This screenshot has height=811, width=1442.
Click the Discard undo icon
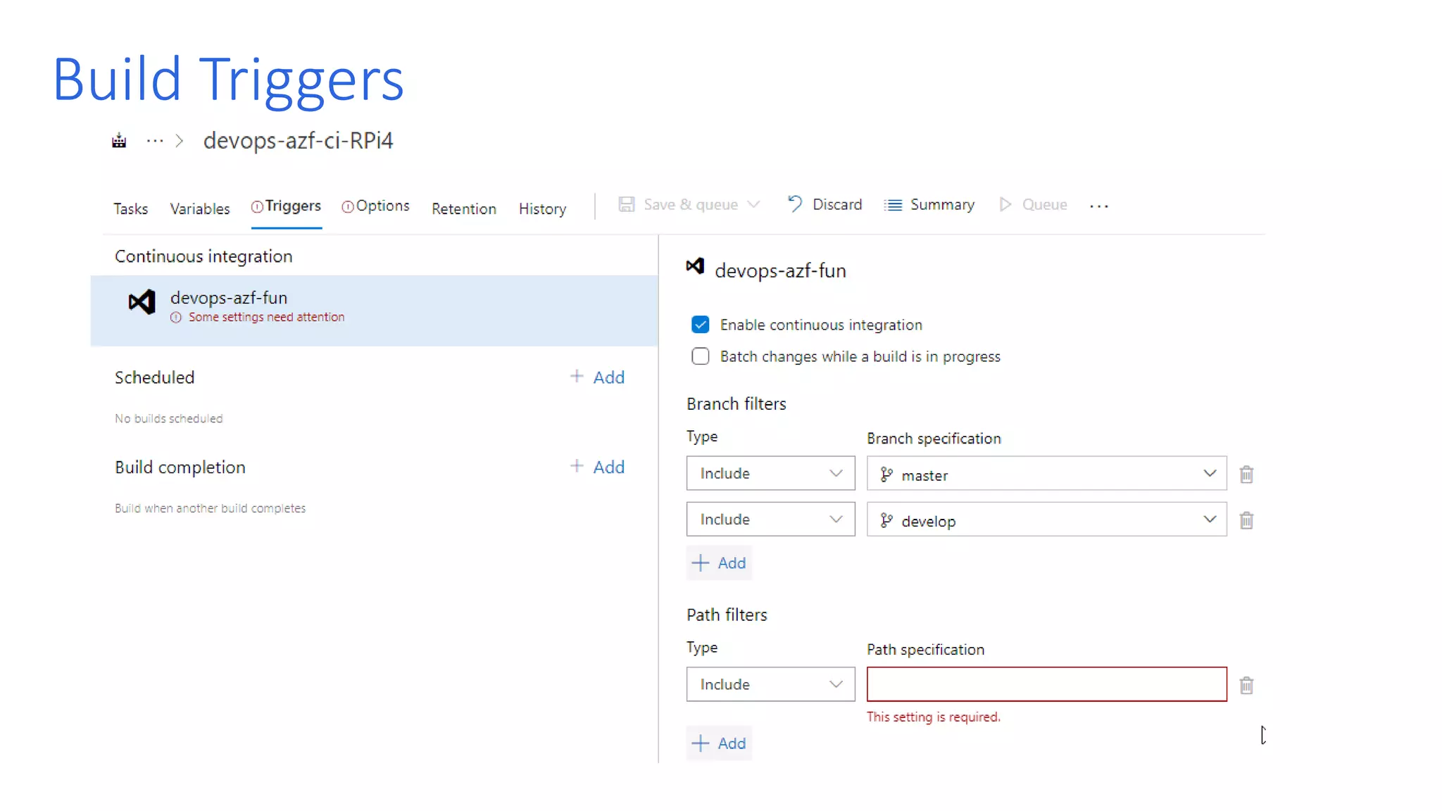tap(795, 204)
